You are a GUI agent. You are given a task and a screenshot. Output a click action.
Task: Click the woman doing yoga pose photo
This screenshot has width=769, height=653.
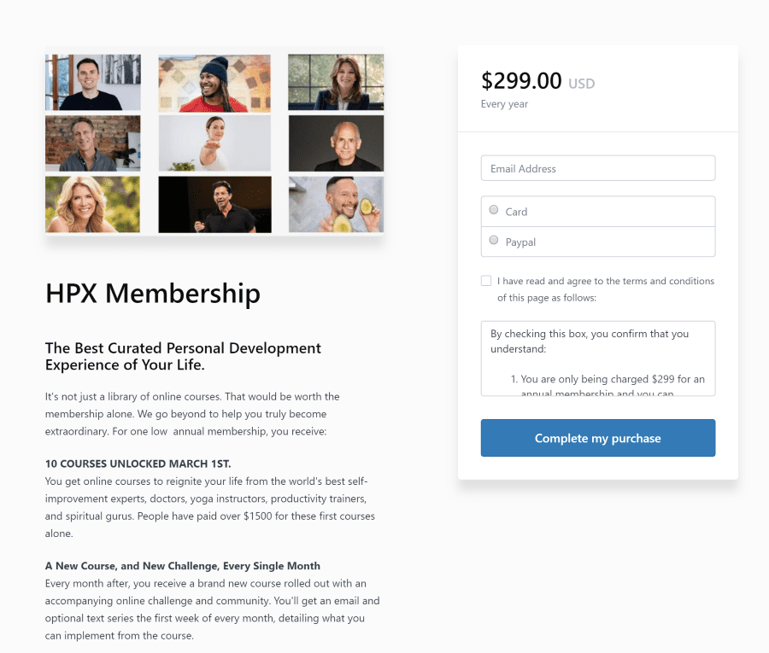pos(214,143)
